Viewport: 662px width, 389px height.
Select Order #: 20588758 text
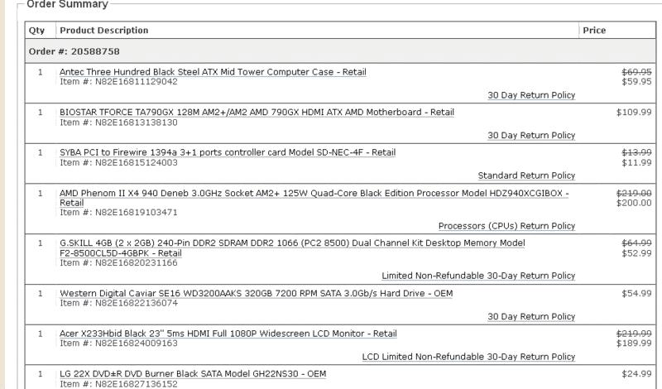(x=74, y=51)
